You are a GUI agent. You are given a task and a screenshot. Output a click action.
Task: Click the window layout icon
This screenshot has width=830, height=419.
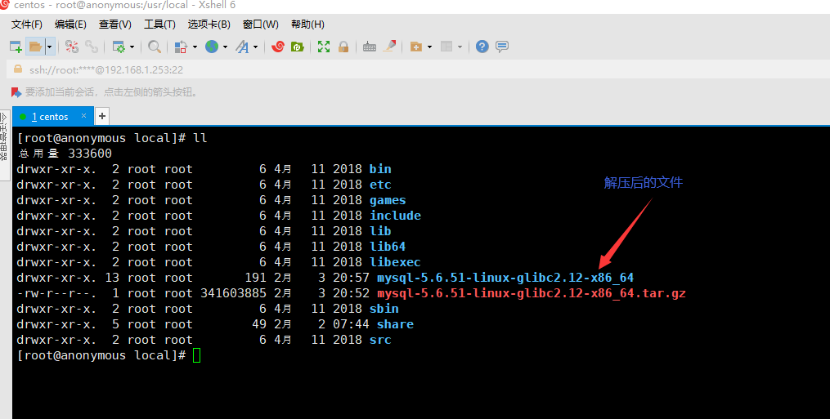click(x=446, y=47)
